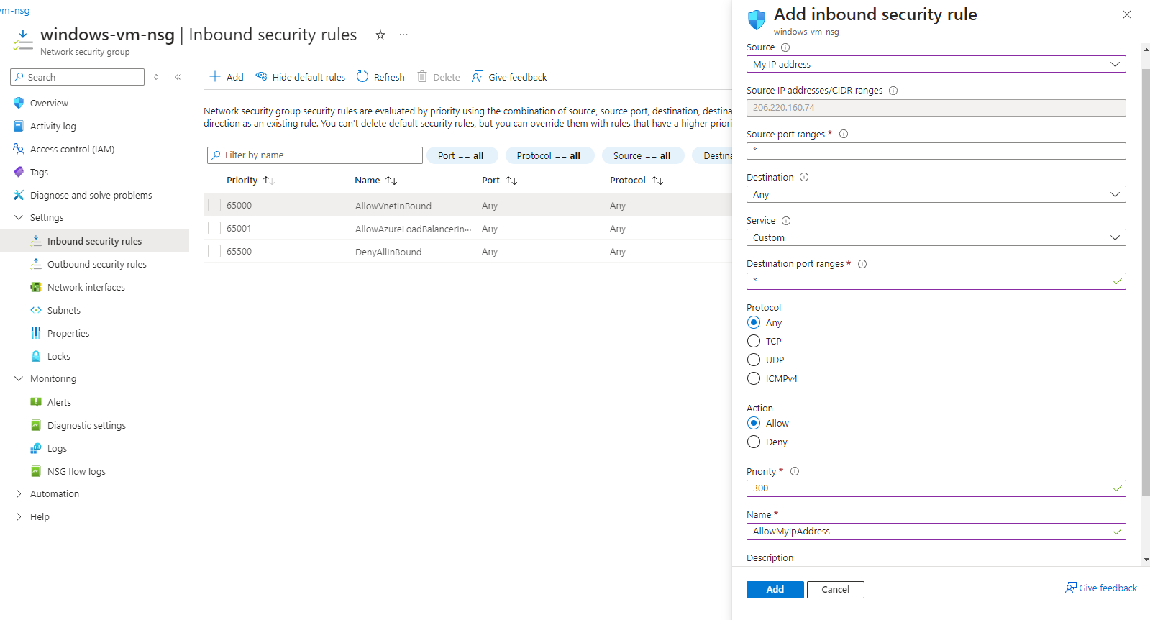This screenshot has width=1150, height=620.
Task: Expand the Help section
Action: [x=19, y=517]
